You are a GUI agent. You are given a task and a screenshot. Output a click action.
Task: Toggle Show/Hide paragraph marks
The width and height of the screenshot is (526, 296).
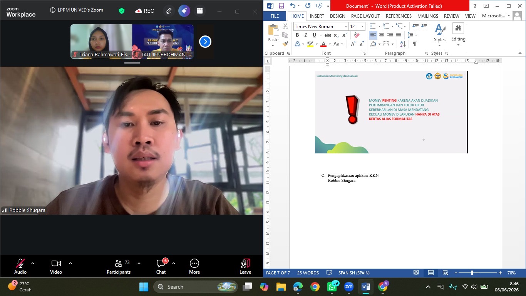pos(415,44)
